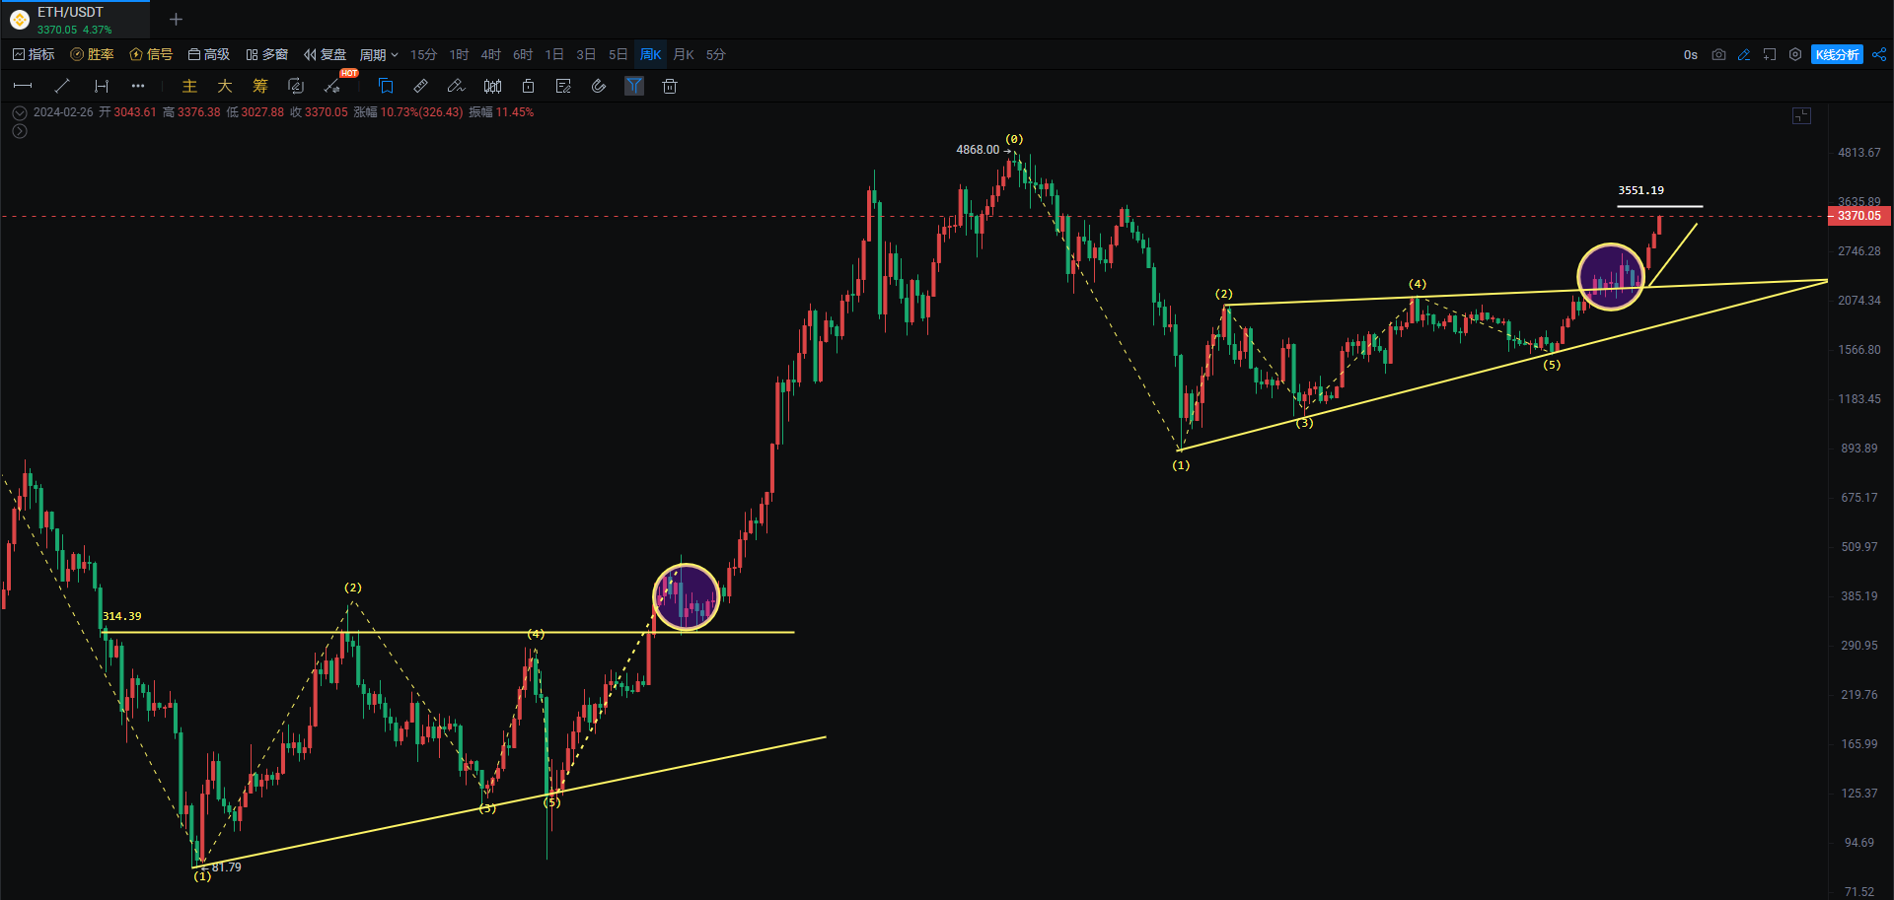Click the 2024-02-26 date in info row
Image resolution: width=1894 pixels, height=900 pixels.
click(x=63, y=112)
